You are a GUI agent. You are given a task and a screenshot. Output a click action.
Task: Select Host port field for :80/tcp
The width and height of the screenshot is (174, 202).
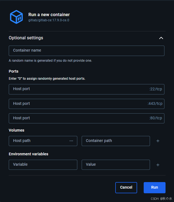87,118
